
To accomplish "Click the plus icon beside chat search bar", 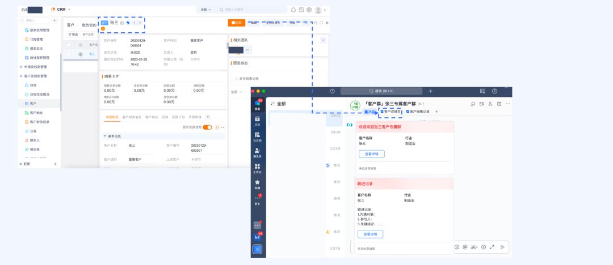I will click(430, 91).
